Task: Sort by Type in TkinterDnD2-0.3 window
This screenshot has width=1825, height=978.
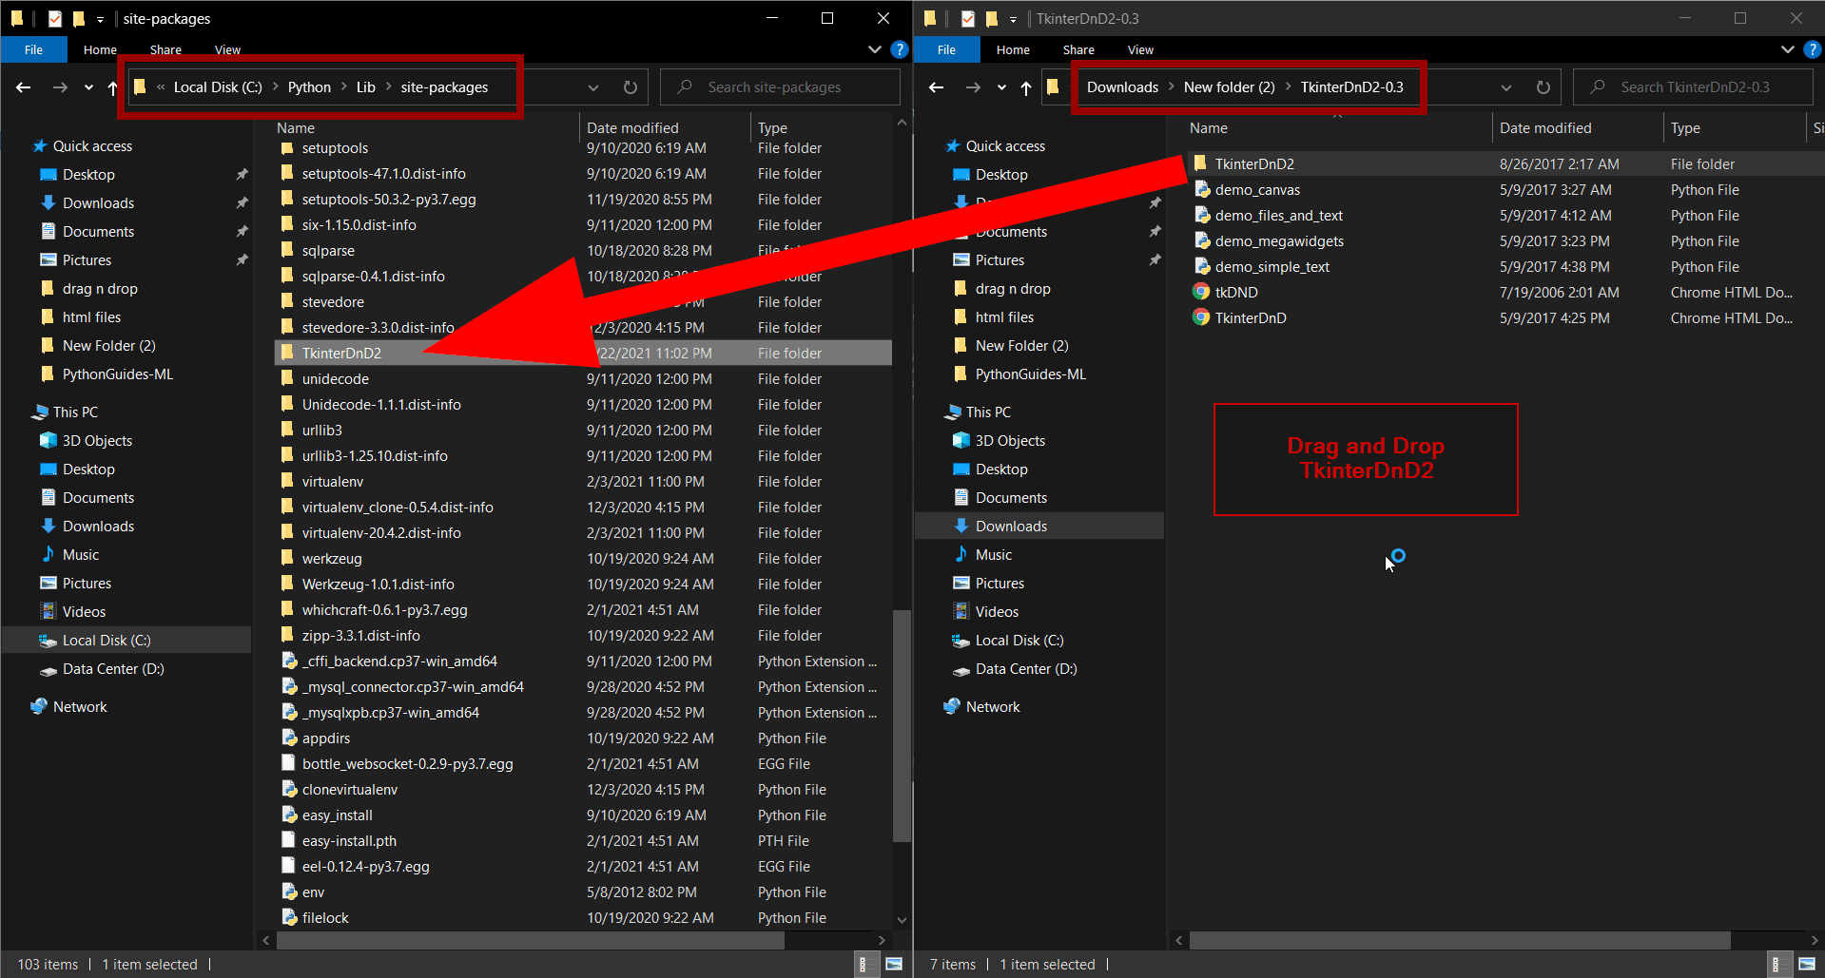Action: 1685,128
